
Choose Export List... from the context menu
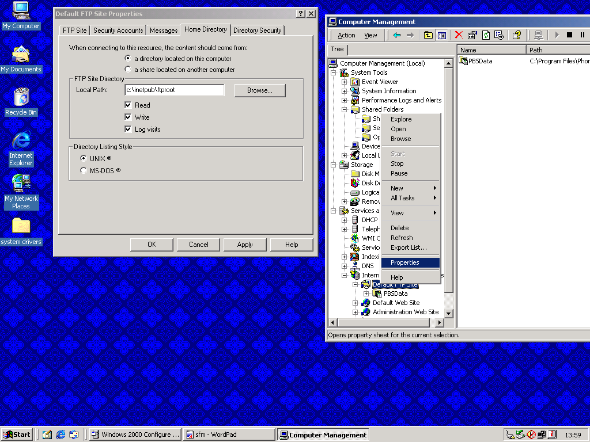coord(410,247)
